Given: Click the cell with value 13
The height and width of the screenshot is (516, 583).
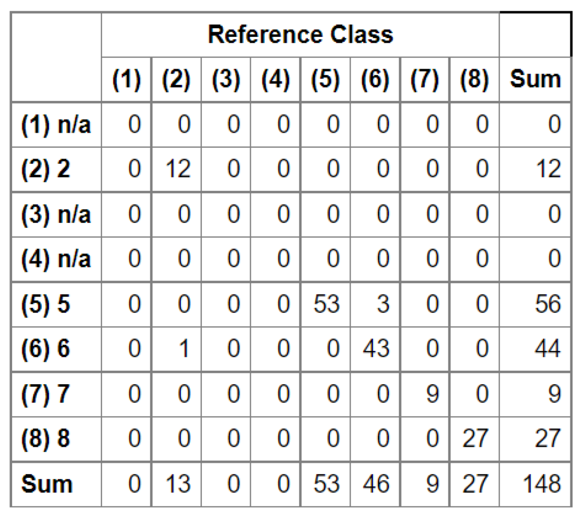Looking at the screenshot, I should (x=178, y=484).
